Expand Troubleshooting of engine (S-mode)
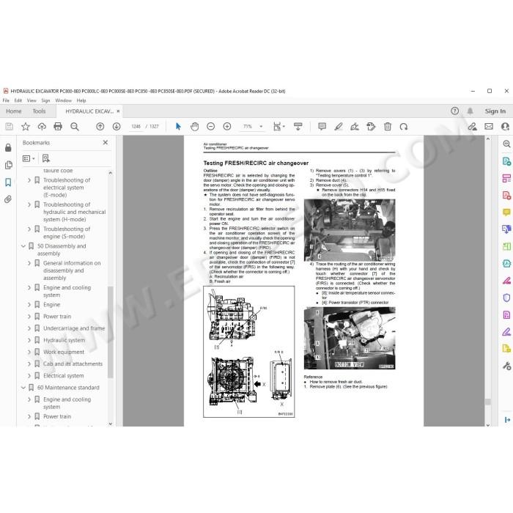The width and height of the screenshot is (513, 513). coord(29,229)
